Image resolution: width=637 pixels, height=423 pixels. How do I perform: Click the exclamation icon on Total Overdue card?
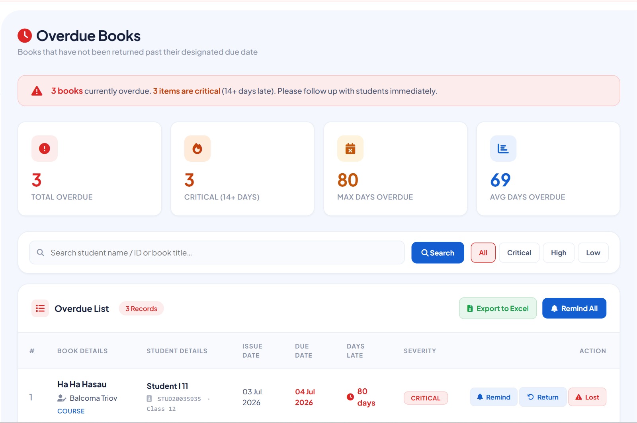45,149
